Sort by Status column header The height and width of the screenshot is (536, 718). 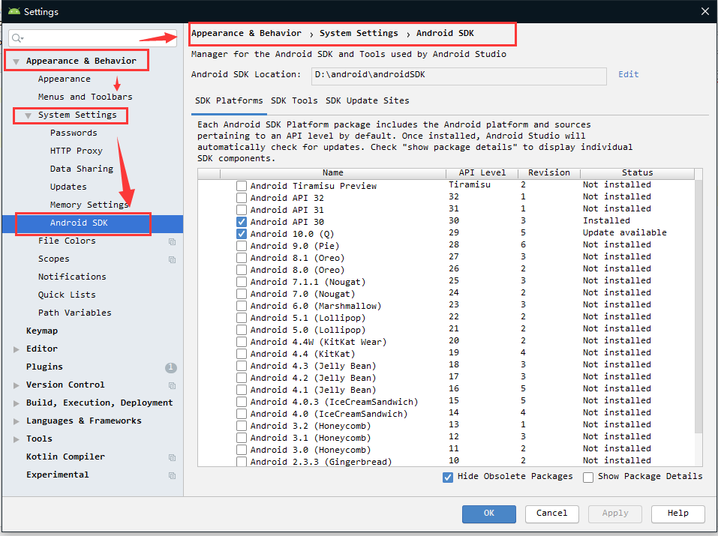click(x=638, y=173)
